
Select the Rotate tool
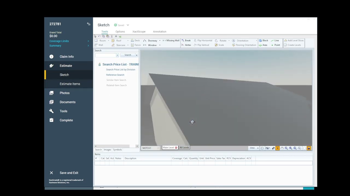(221, 41)
